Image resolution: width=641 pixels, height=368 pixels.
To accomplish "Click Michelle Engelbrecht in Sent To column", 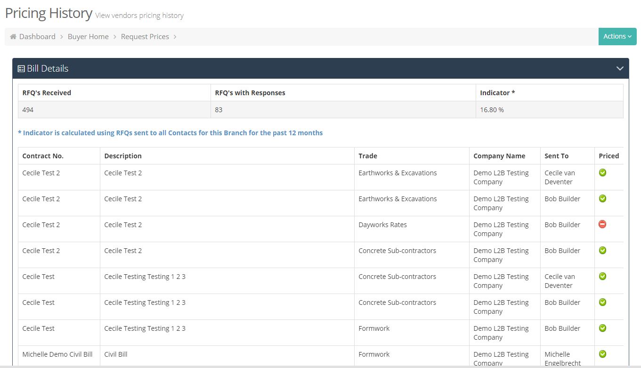I will click(562, 359).
